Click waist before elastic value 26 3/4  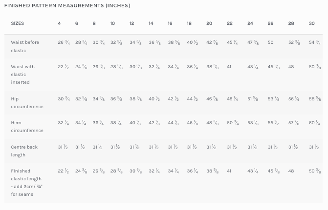(64, 42)
